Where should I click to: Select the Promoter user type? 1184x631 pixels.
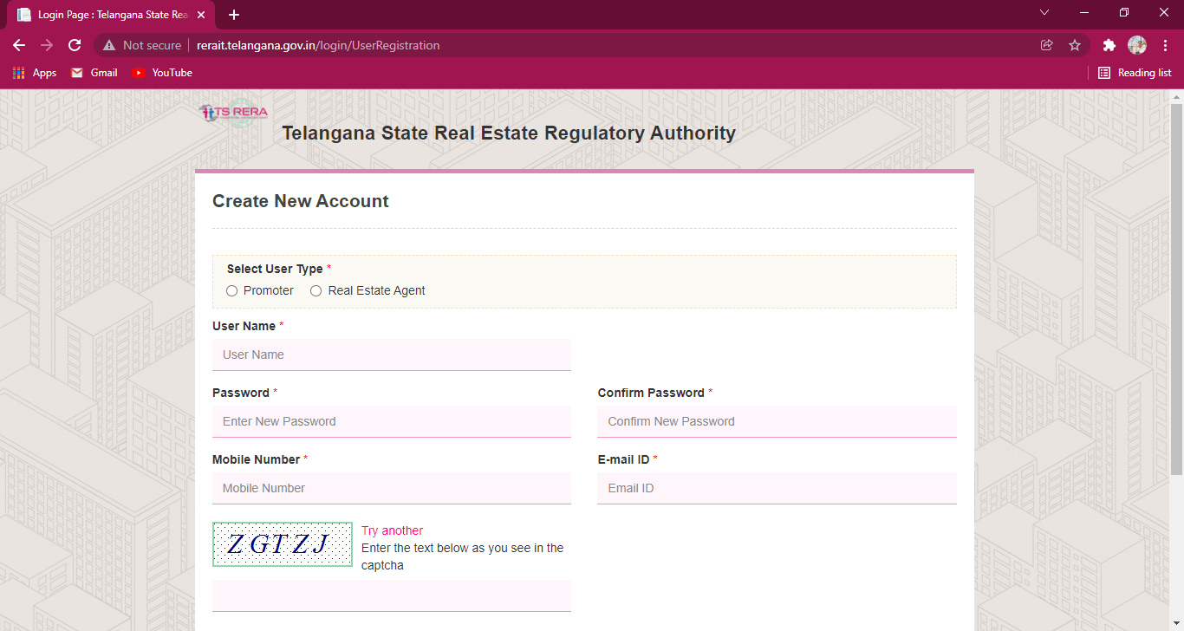coord(232,291)
